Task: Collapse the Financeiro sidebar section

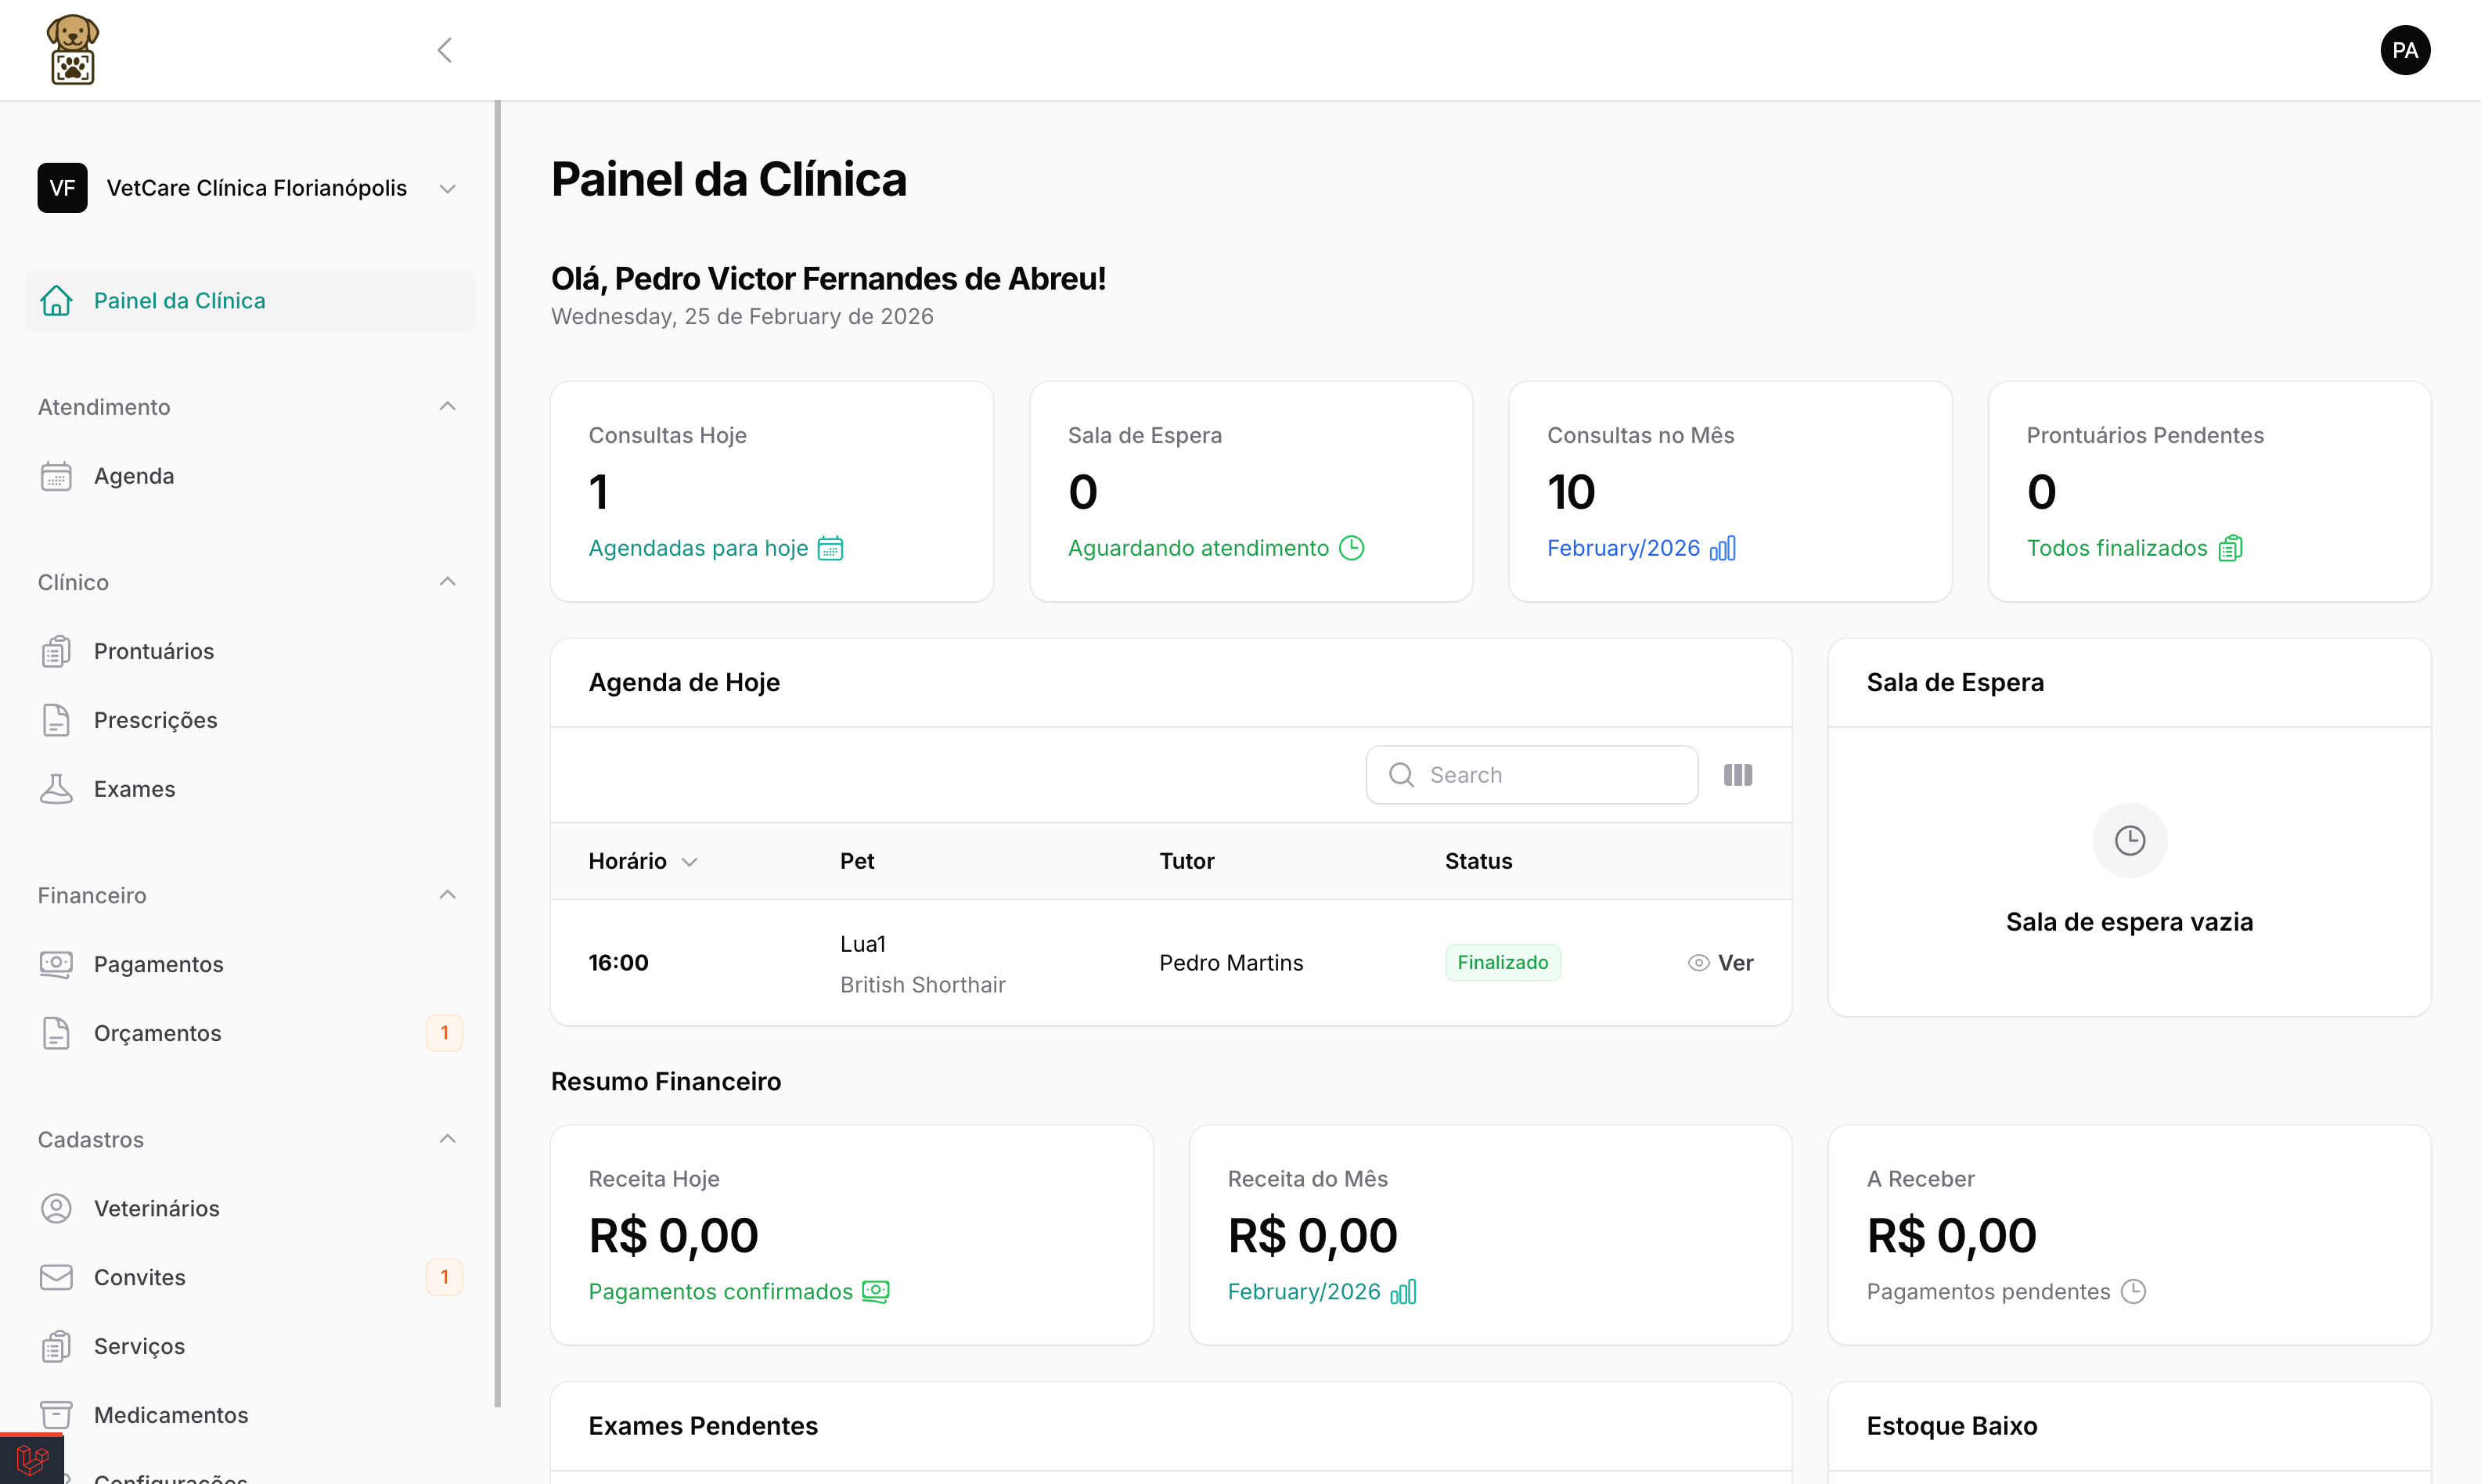Action: 447,895
